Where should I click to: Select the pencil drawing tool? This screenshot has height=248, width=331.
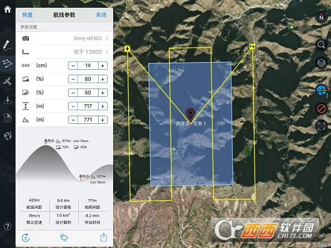point(7,45)
